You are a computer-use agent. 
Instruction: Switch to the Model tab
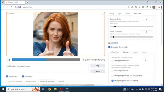128,14
